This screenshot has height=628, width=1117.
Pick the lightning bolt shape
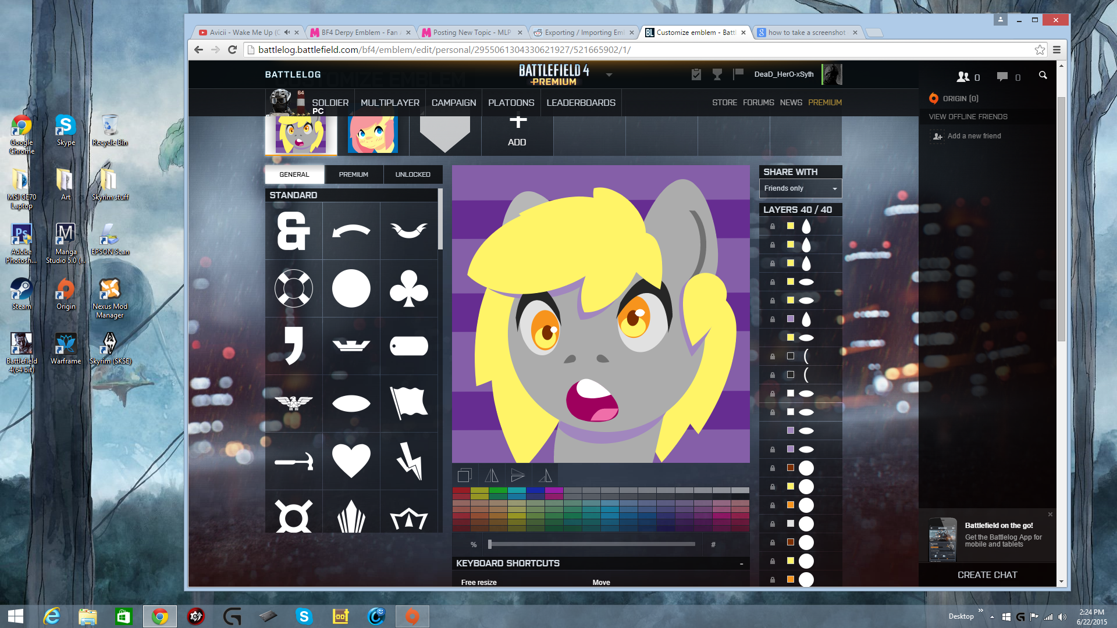(409, 461)
